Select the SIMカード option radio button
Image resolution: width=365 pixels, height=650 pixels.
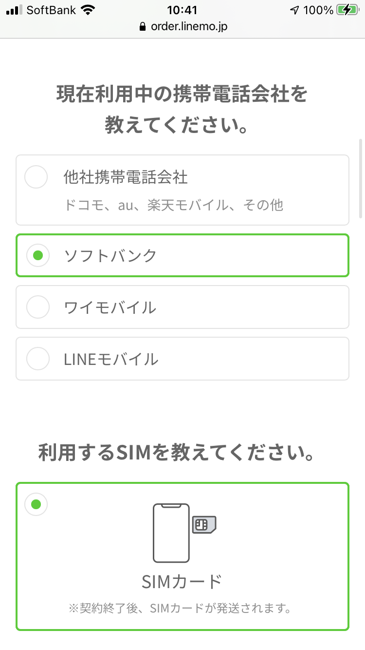36,504
